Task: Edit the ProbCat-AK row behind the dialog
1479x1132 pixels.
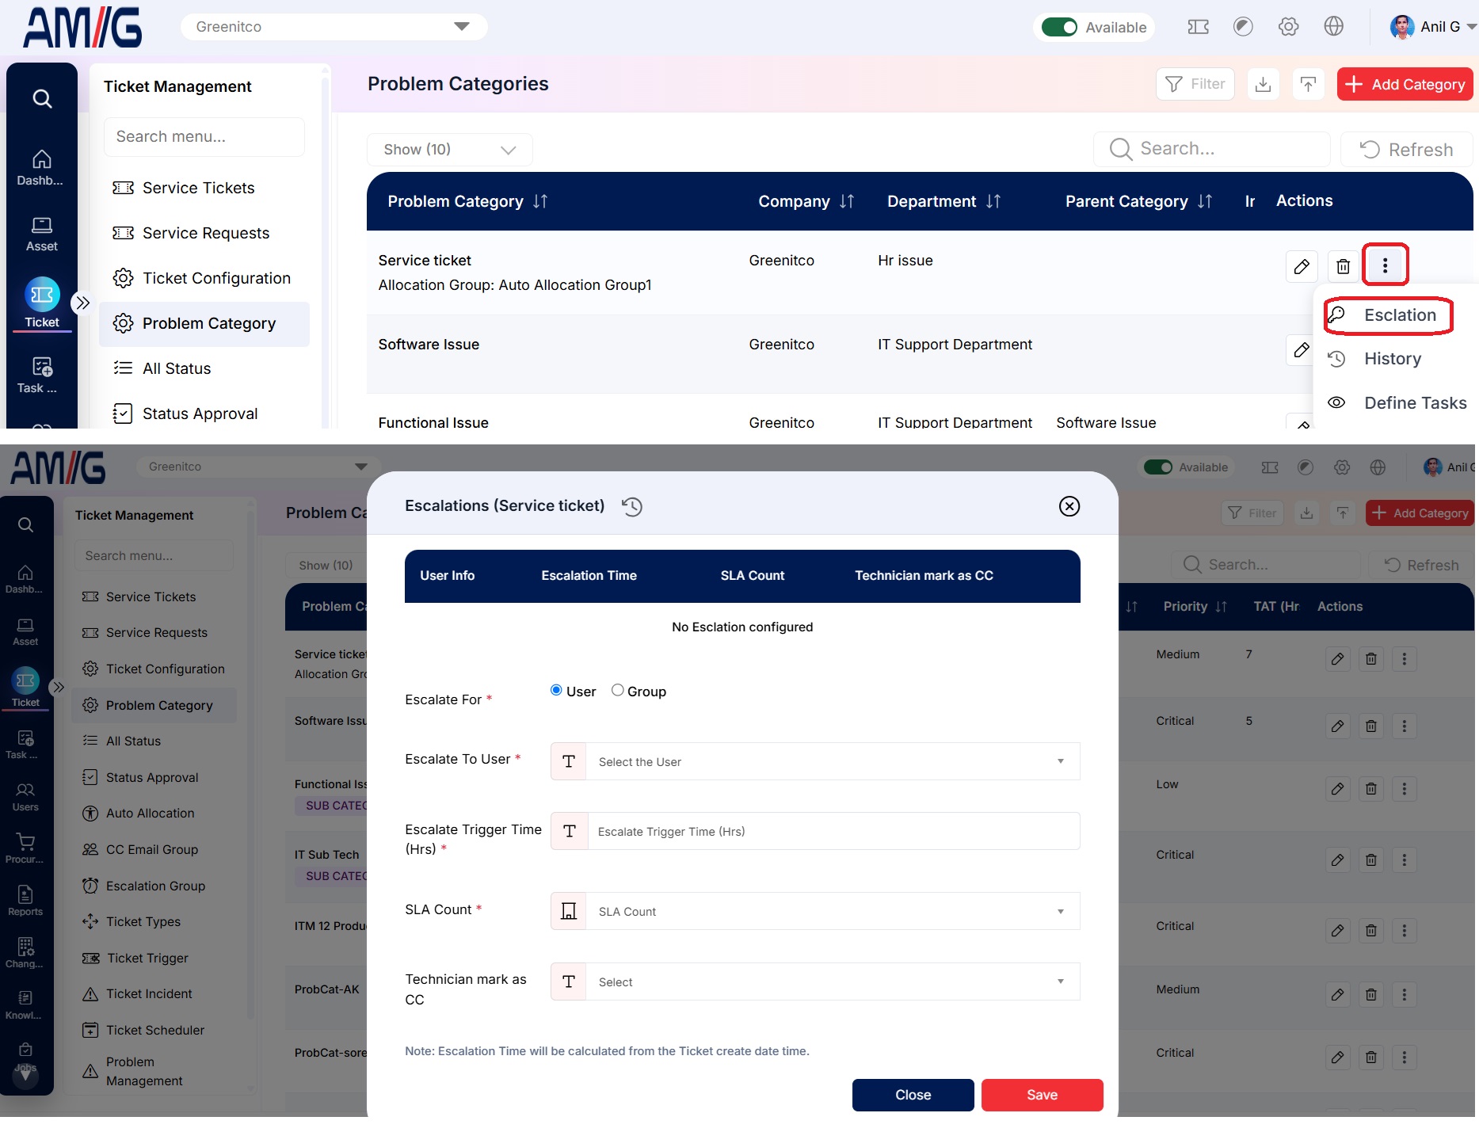Action: point(1337,994)
